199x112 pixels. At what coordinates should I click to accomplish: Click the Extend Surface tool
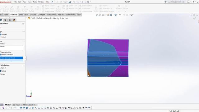(x=86, y=6)
